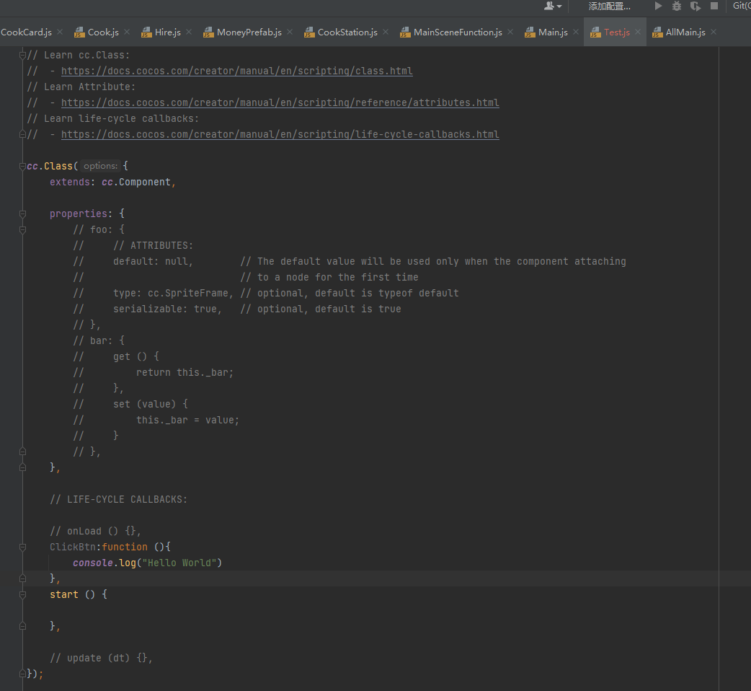Open the user account icon menu

tap(553, 6)
